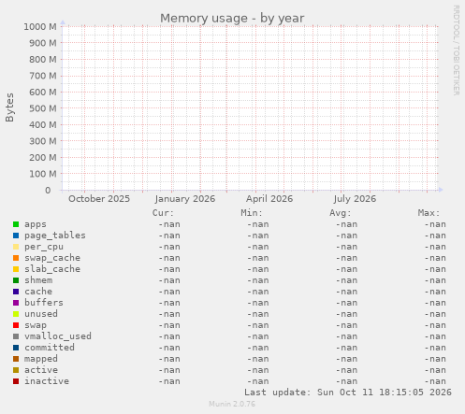The width and height of the screenshot is (465, 414).
Task: Select the 'committed' legend label
Action: click(50, 348)
